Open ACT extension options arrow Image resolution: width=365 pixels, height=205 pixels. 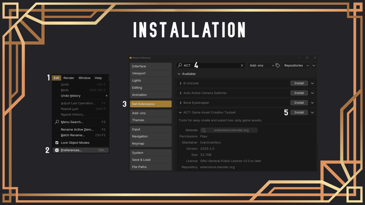pos(312,112)
